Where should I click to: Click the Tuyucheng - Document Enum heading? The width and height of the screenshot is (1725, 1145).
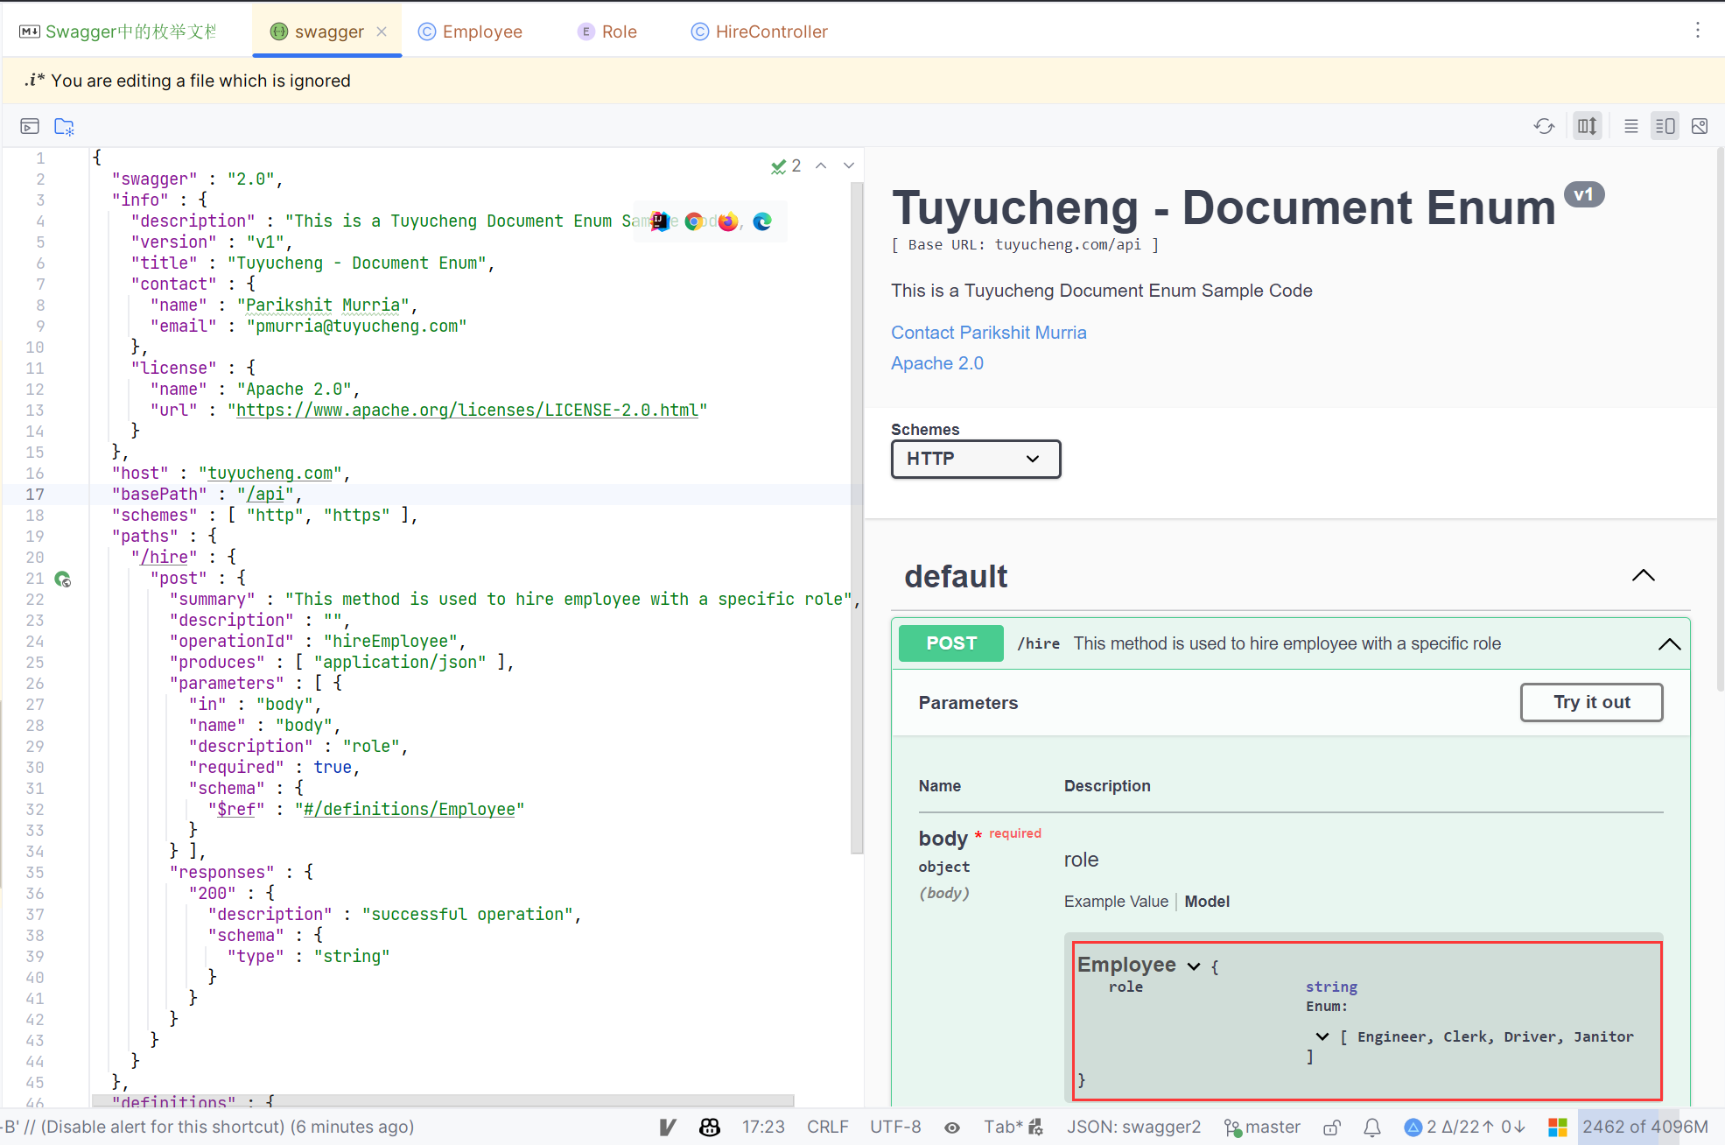tap(1224, 208)
